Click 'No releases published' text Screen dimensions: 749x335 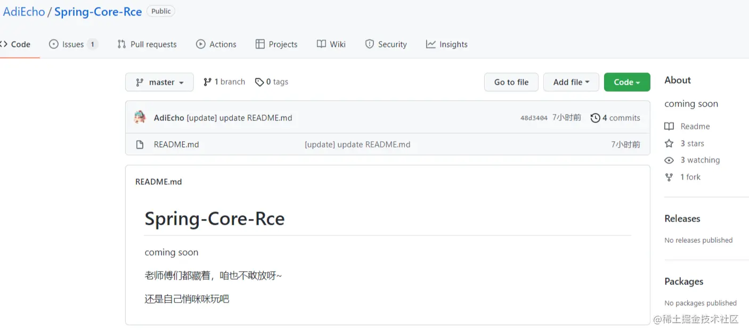point(698,240)
